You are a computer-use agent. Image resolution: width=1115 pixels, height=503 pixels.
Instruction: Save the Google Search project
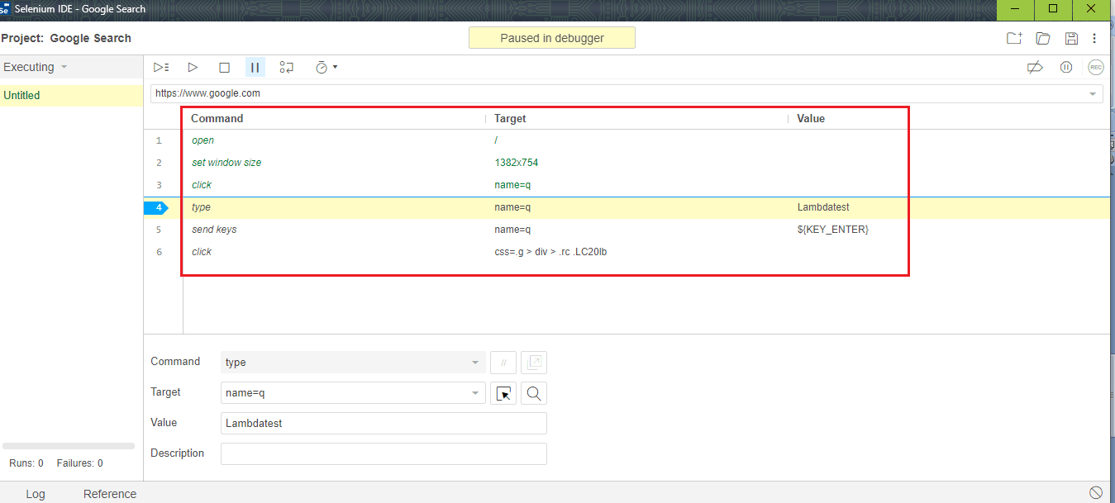[1071, 38]
